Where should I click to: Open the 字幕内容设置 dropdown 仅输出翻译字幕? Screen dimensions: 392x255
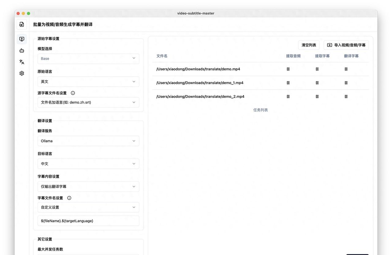[x=88, y=186]
